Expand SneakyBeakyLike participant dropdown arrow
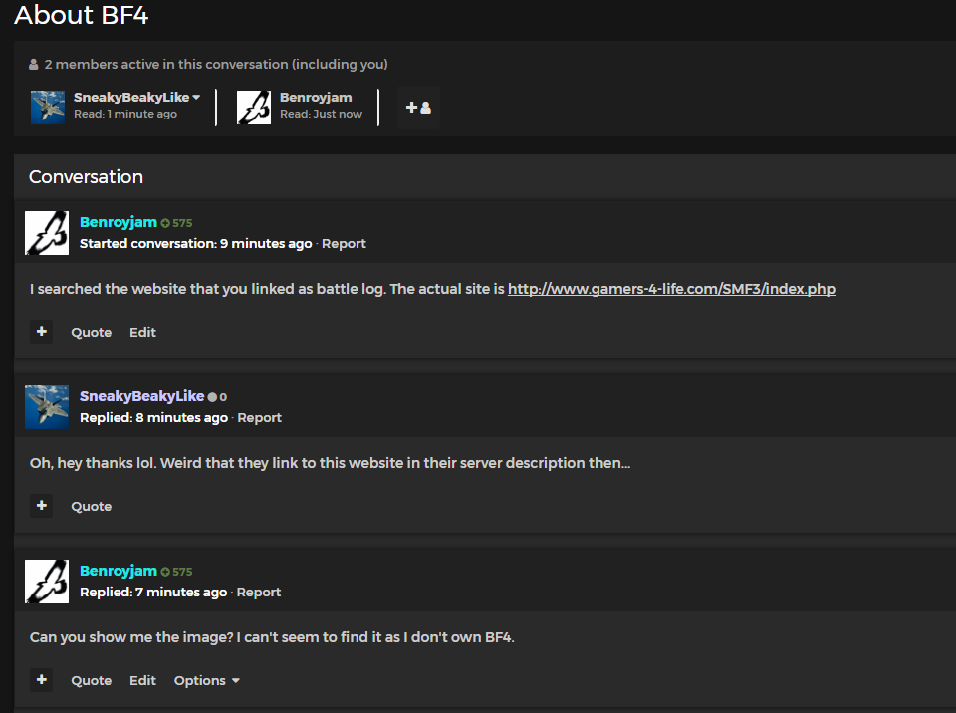 (196, 98)
